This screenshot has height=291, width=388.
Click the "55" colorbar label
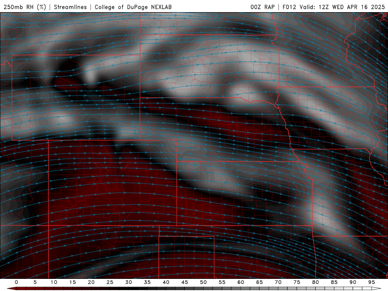[222, 282]
